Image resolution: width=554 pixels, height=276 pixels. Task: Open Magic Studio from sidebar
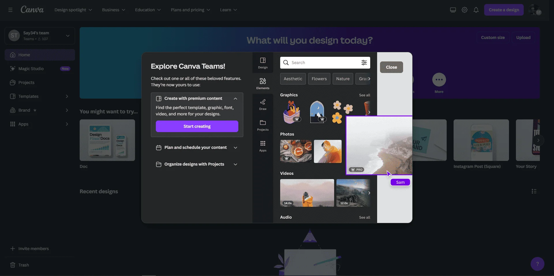pyautogui.click(x=40, y=69)
